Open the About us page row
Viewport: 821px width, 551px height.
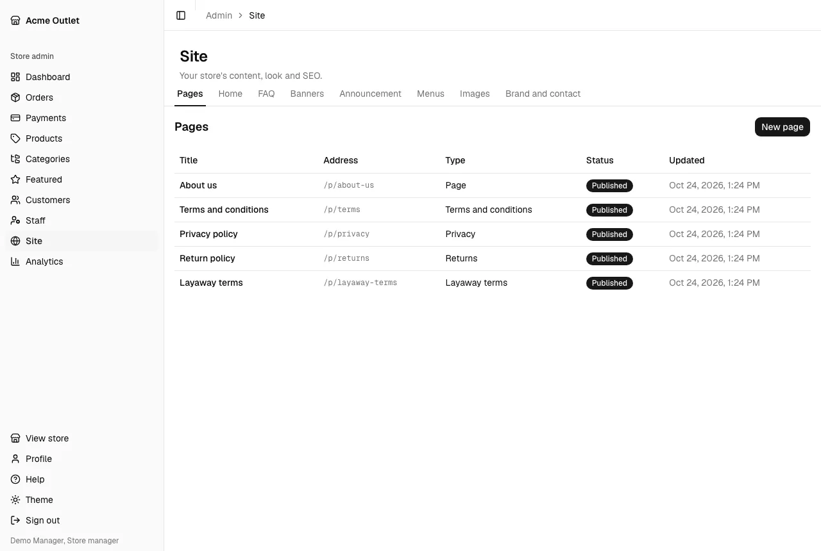point(493,185)
